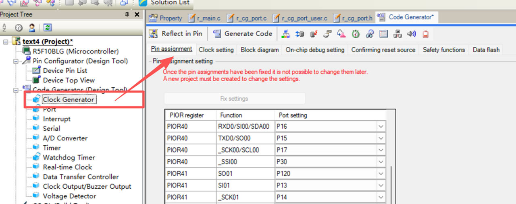Image resolution: width=516 pixels, height=204 pixels.
Task: Click the red battery voltage detector icon
Action: point(425,34)
